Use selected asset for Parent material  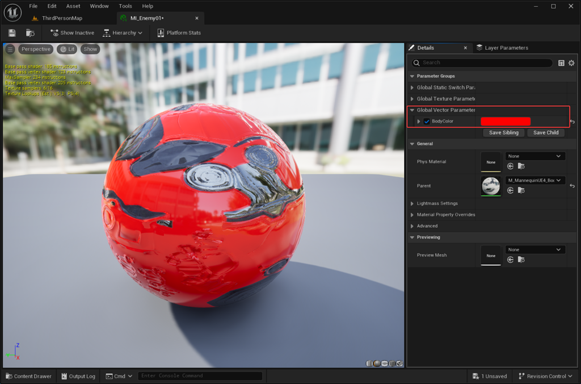(510, 190)
